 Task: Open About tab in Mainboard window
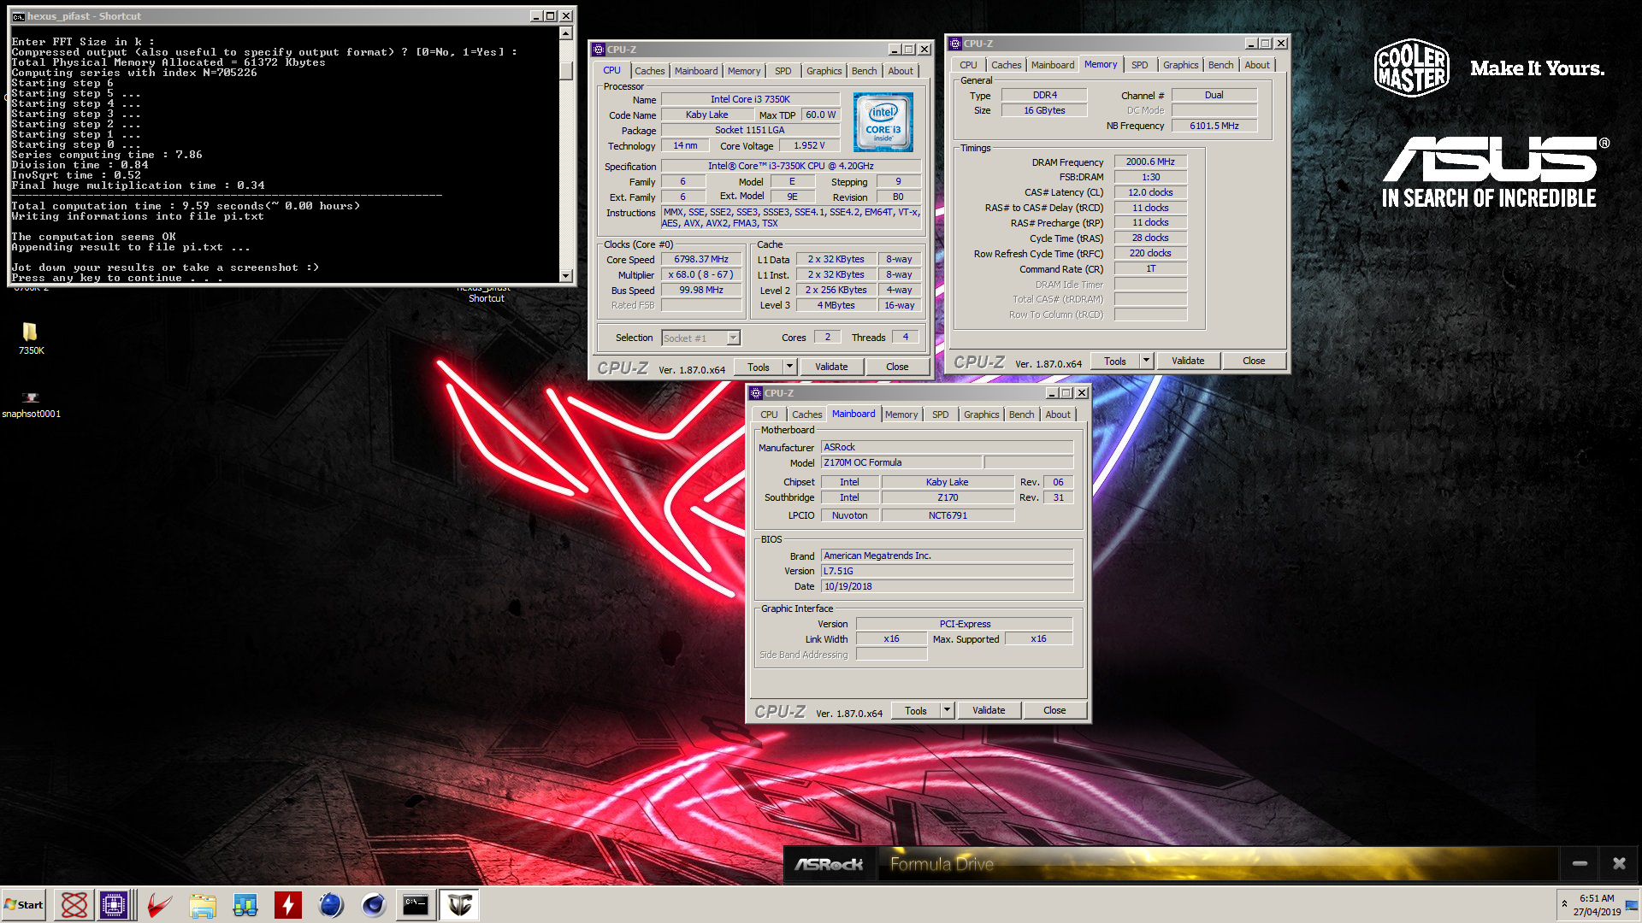point(1058,414)
